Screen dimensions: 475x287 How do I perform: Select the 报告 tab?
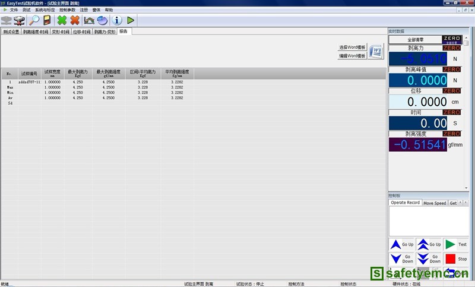(123, 31)
